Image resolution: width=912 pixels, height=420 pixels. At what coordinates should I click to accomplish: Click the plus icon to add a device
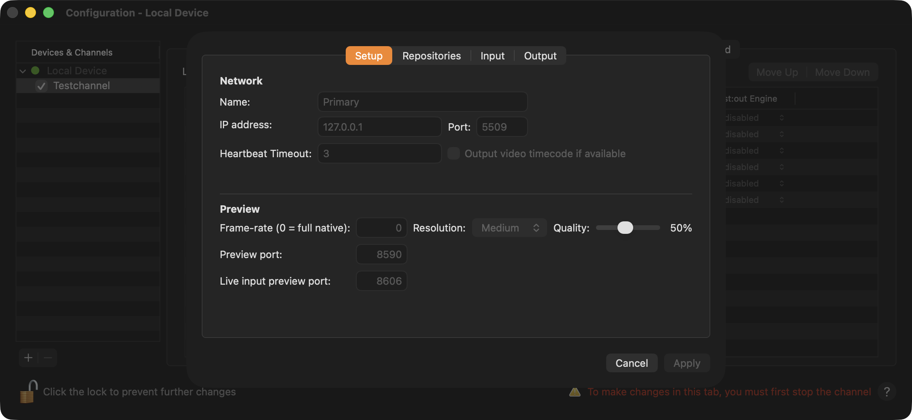pyautogui.click(x=28, y=358)
